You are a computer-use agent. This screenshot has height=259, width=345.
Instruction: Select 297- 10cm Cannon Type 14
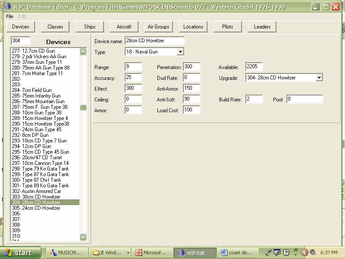tap(45, 163)
